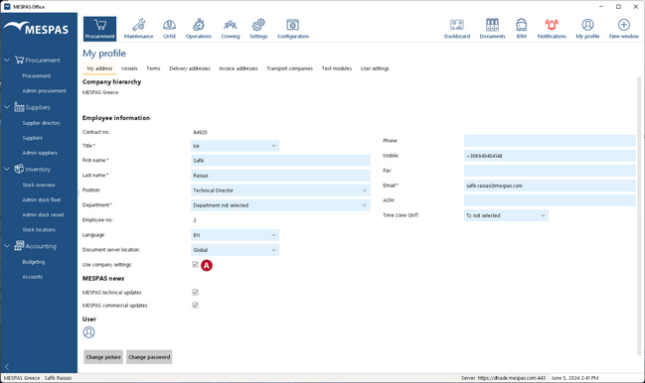The width and height of the screenshot is (645, 383).
Task: Open Stock locations in sidebar
Action: tap(39, 230)
